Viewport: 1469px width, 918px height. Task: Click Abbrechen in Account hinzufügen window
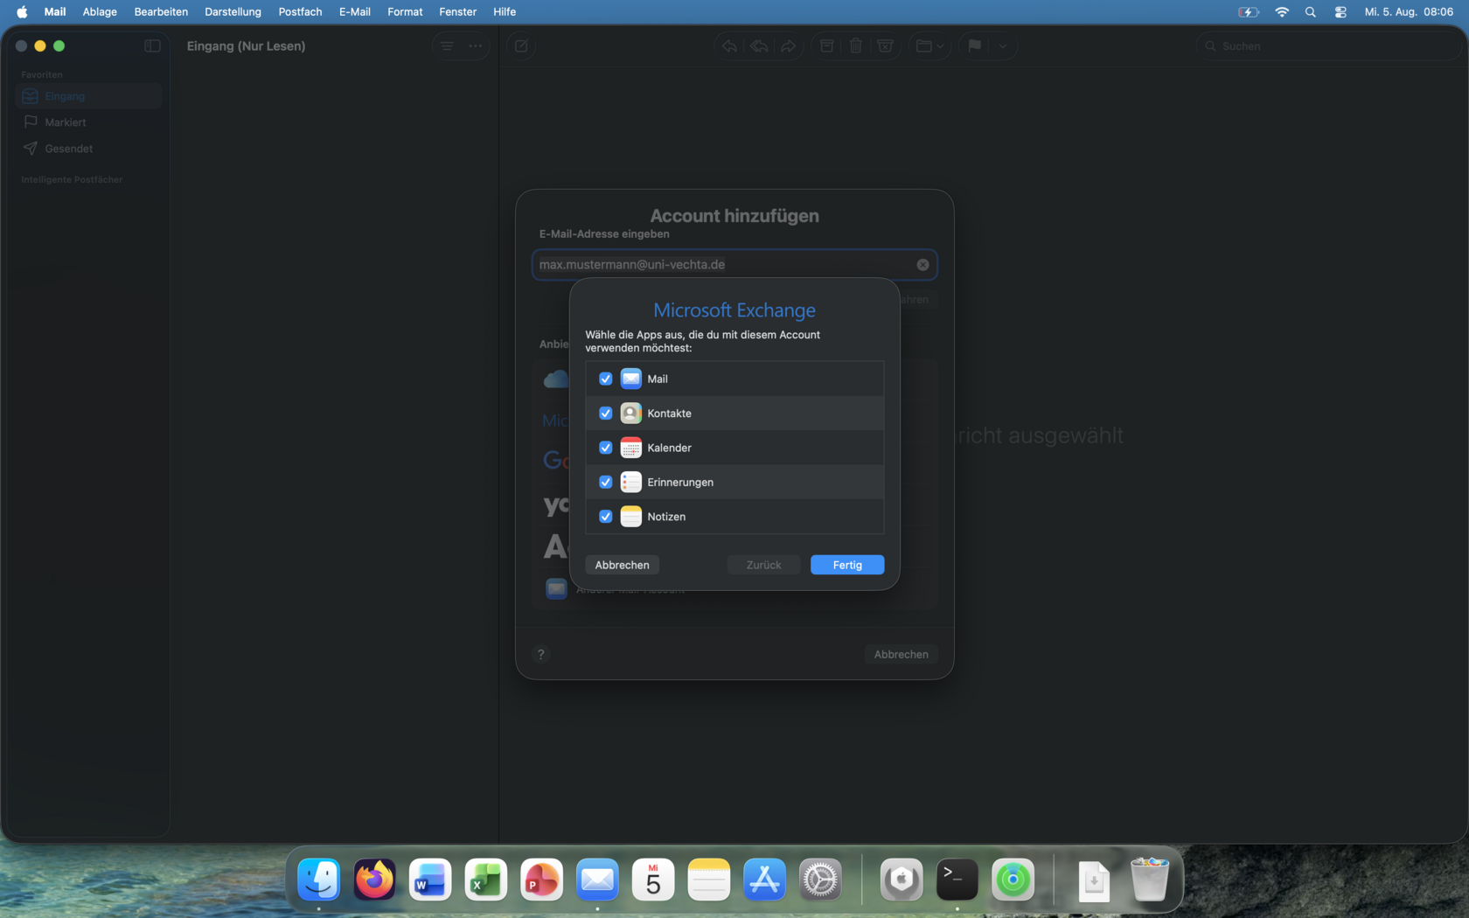click(x=901, y=654)
